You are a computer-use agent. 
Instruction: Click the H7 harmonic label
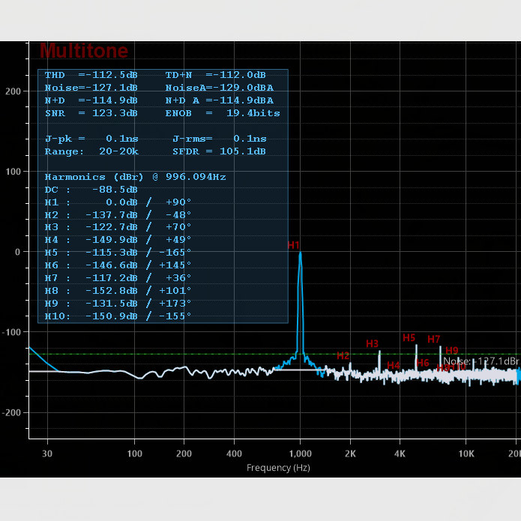click(434, 340)
